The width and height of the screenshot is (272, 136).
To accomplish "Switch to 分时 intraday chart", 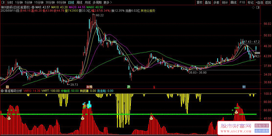I will point(10,2).
